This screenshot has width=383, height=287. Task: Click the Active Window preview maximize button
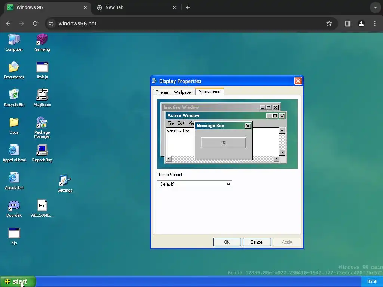pos(275,116)
